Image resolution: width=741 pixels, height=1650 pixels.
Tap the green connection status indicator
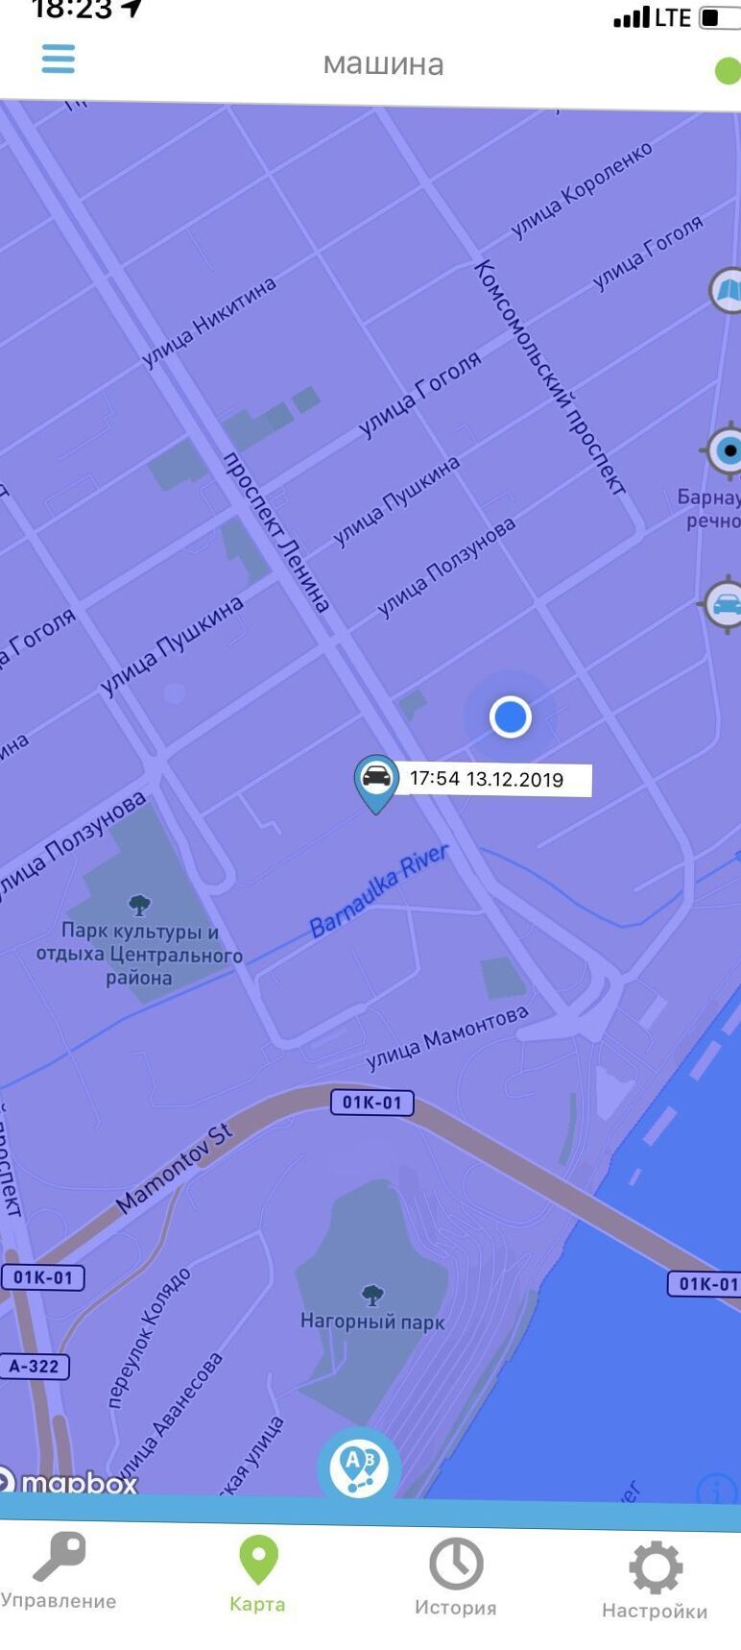point(728,70)
